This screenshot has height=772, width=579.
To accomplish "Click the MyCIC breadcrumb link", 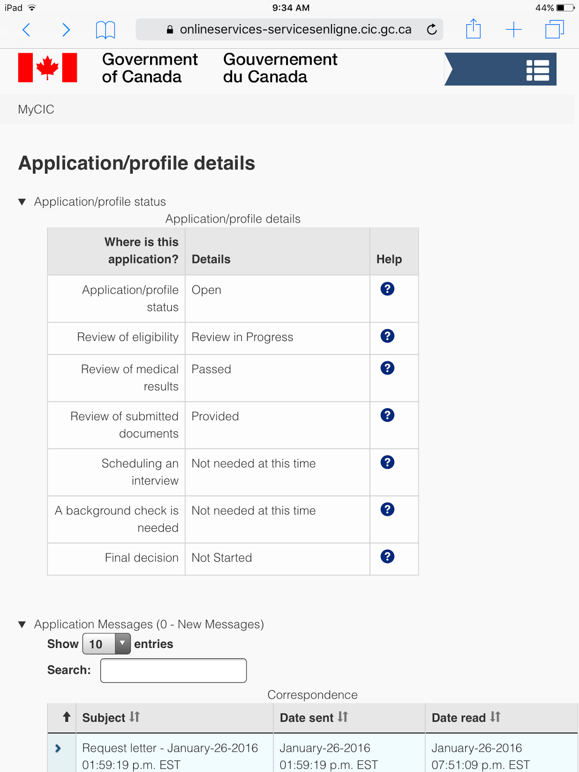I will (36, 110).
